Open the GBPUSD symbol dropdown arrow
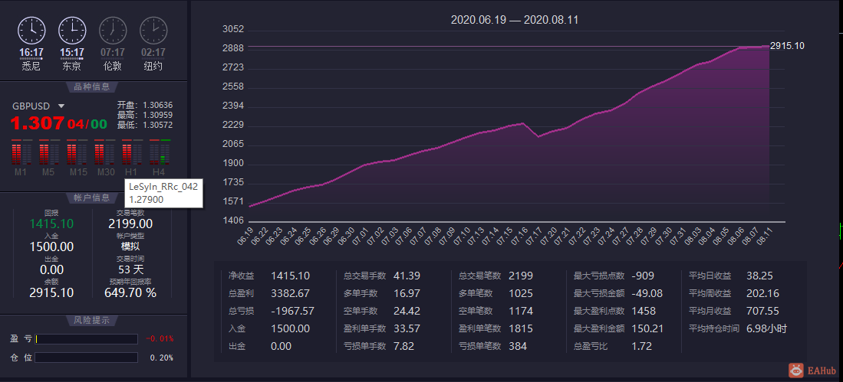The image size is (843, 382). tap(61, 106)
